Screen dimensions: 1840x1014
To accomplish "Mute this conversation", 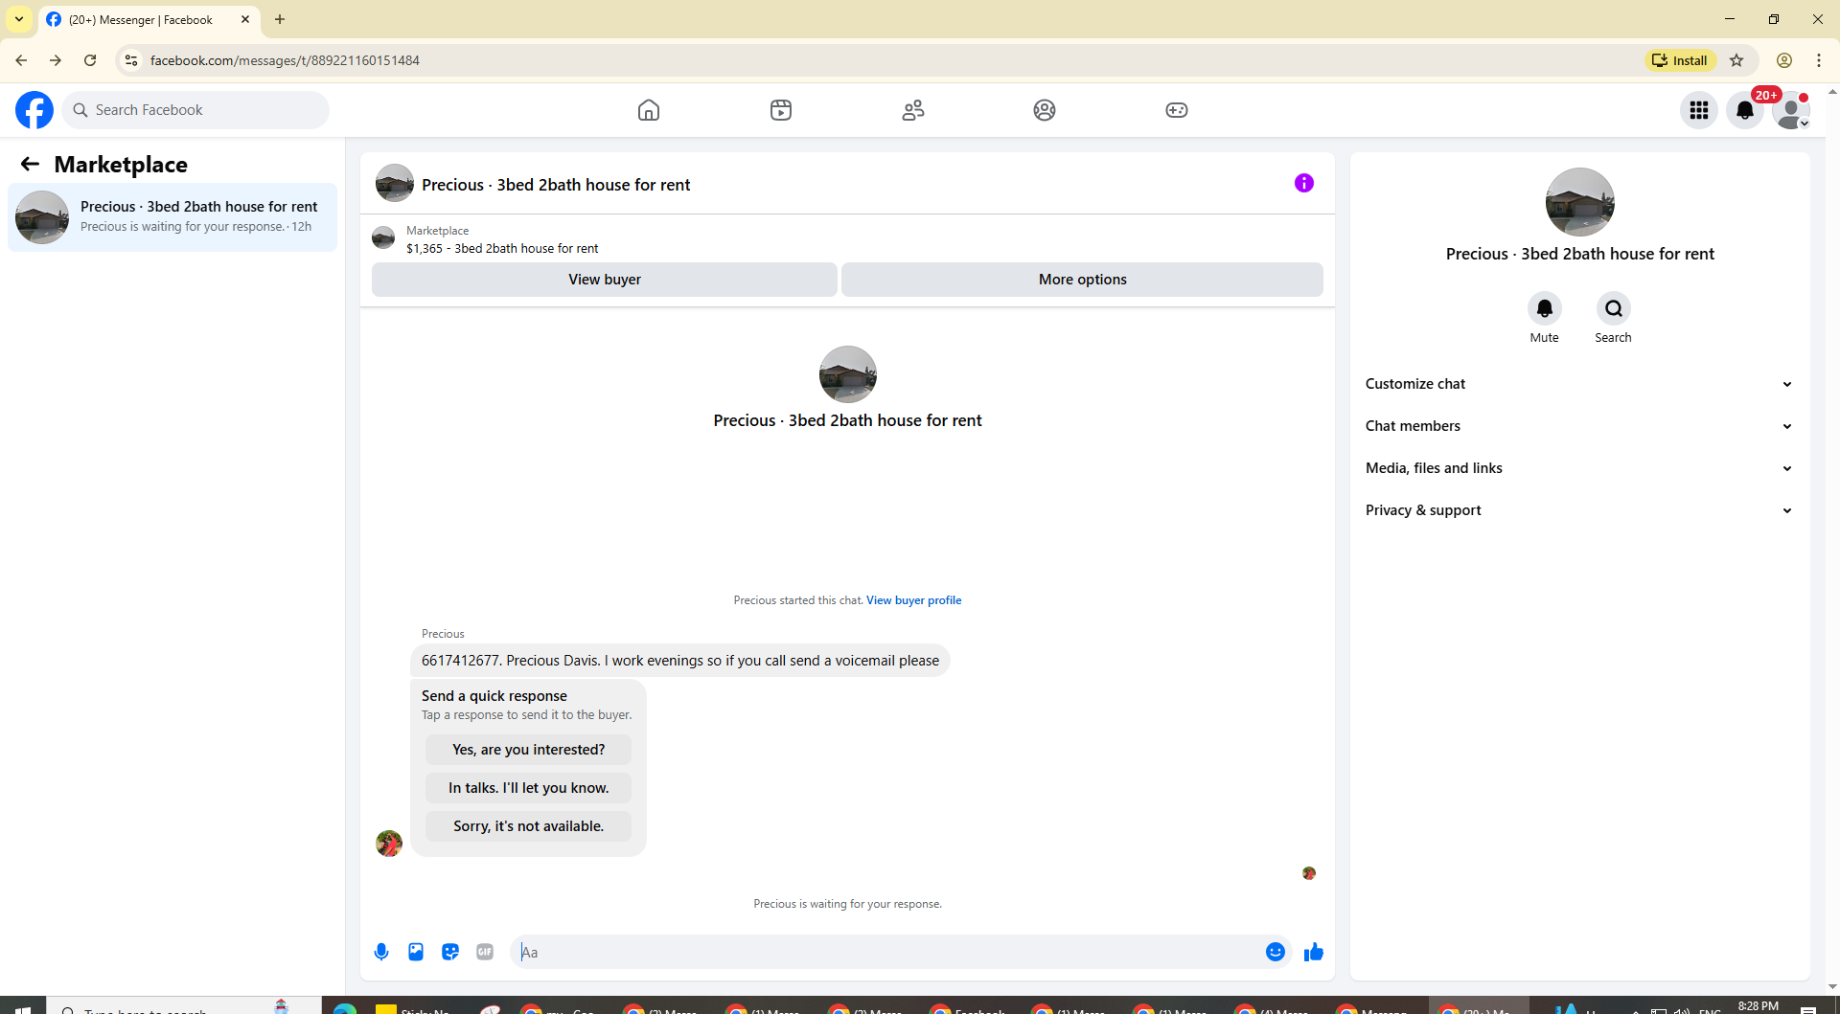I will click(x=1545, y=308).
